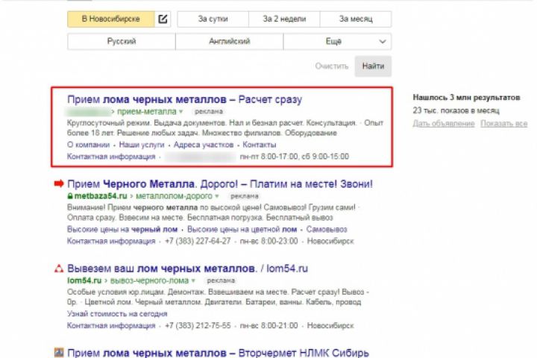This screenshot has width=537, height=358.
Task: Select the Русский language filter
Action: 122,42
